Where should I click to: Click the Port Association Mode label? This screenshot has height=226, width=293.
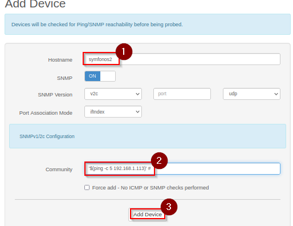(x=46, y=113)
